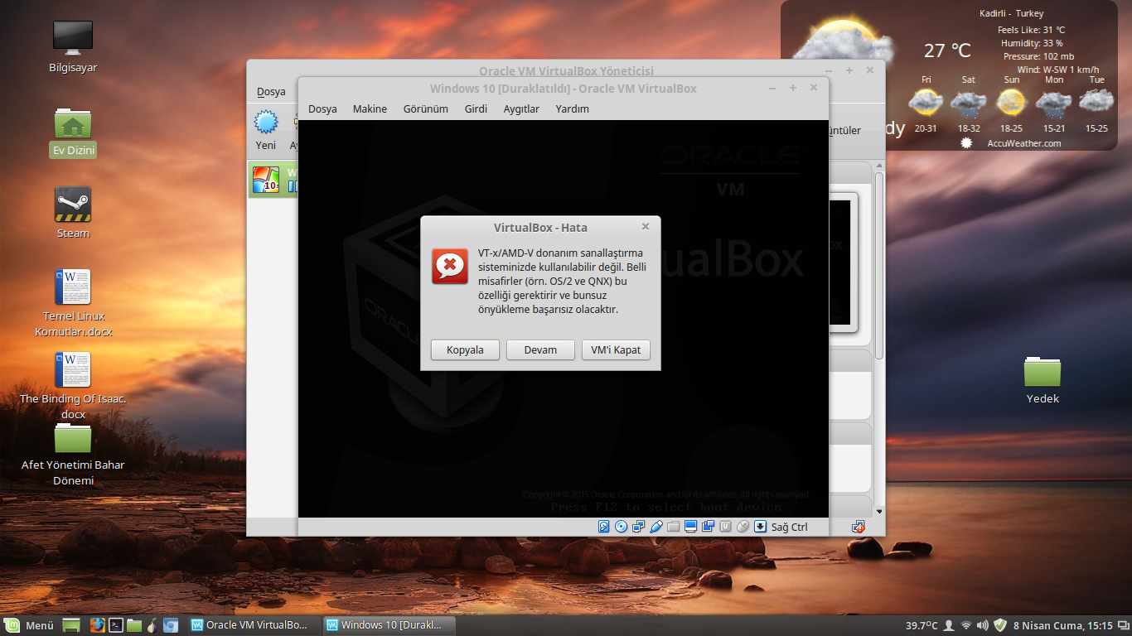Open Dosya menu in VirtualBox Yöneticisi window

271,91
